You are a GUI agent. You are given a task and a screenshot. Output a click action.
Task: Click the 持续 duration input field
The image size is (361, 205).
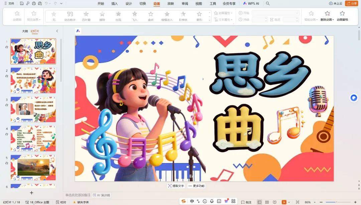(260, 20)
